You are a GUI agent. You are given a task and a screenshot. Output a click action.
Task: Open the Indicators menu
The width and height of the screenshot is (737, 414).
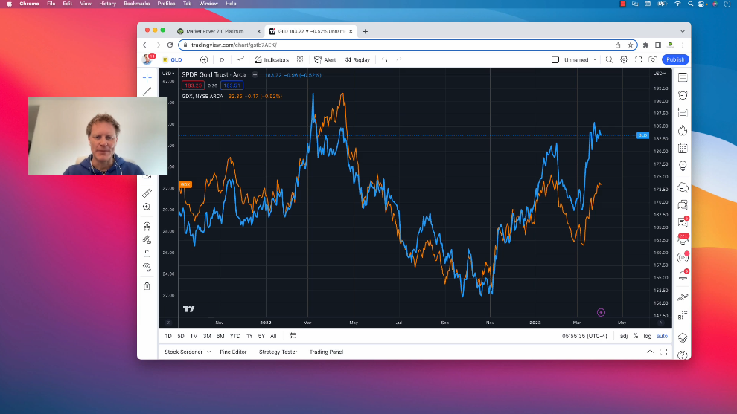pyautogui.click(x=272, y=59)
